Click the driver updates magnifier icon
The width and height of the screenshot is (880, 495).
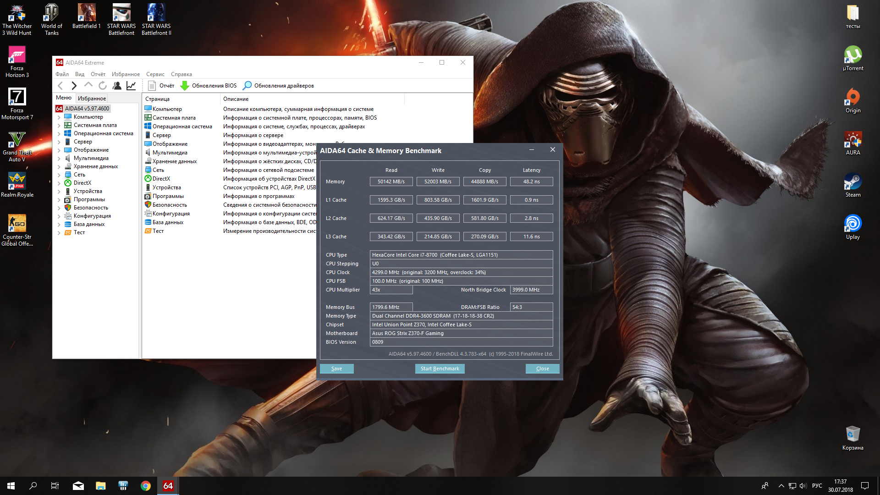point(247,86)
